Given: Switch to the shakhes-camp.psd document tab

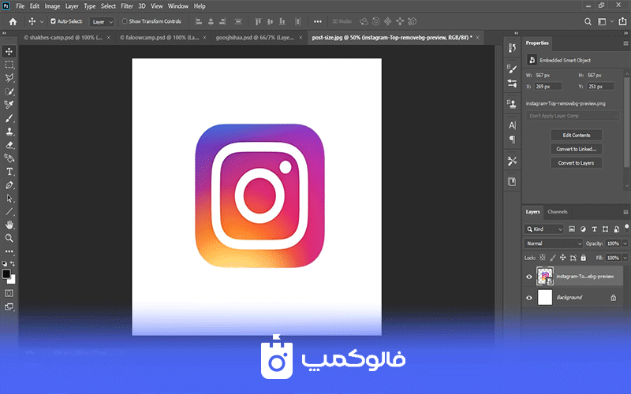Looking at the screenshot, I should (63, 37).
